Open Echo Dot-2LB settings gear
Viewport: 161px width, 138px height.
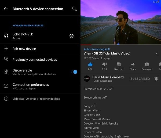[71, 36]
